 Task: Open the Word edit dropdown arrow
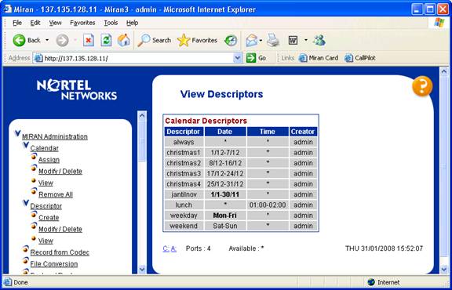(x=306, y=40)
